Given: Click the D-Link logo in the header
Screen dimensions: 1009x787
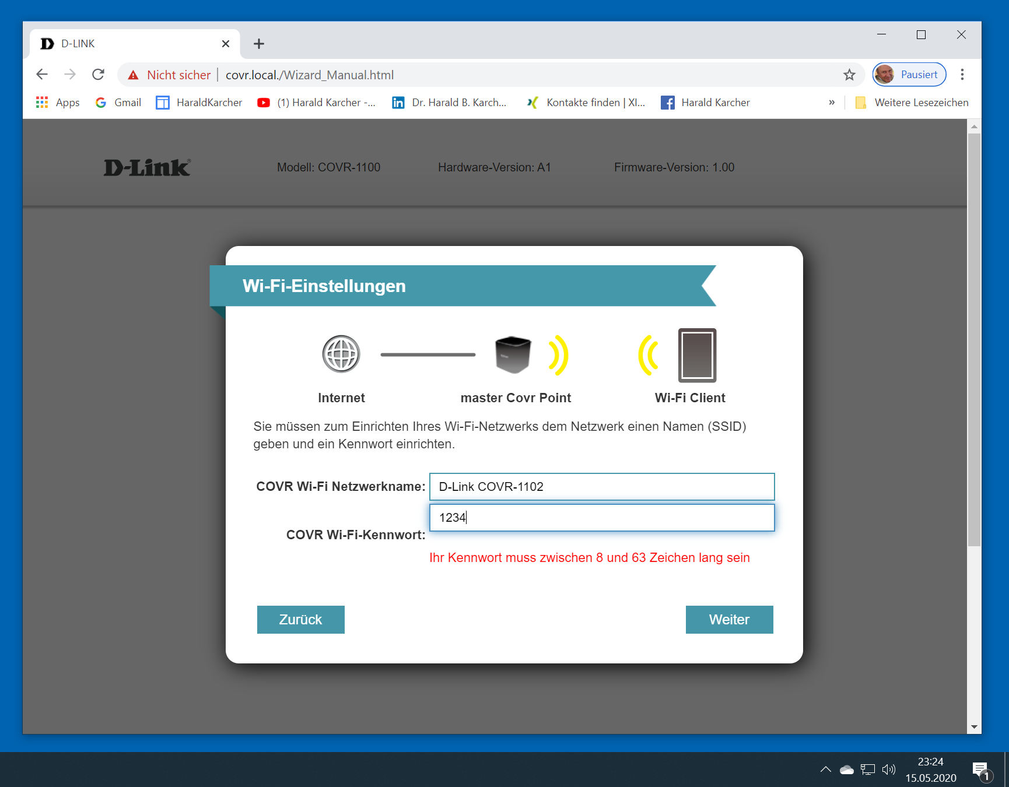Looking at the screenshot, I should coord(147,167).
